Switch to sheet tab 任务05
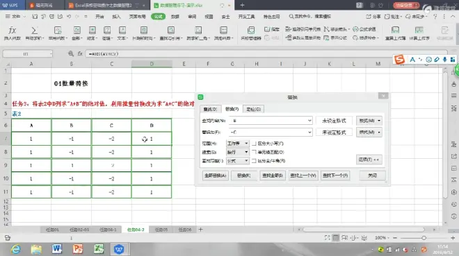 click(x=161, y=230)
